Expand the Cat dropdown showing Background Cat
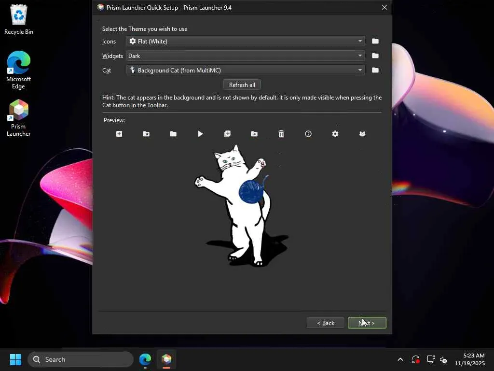This screenshot has height=371, width=494. click(x=246, y=70)
